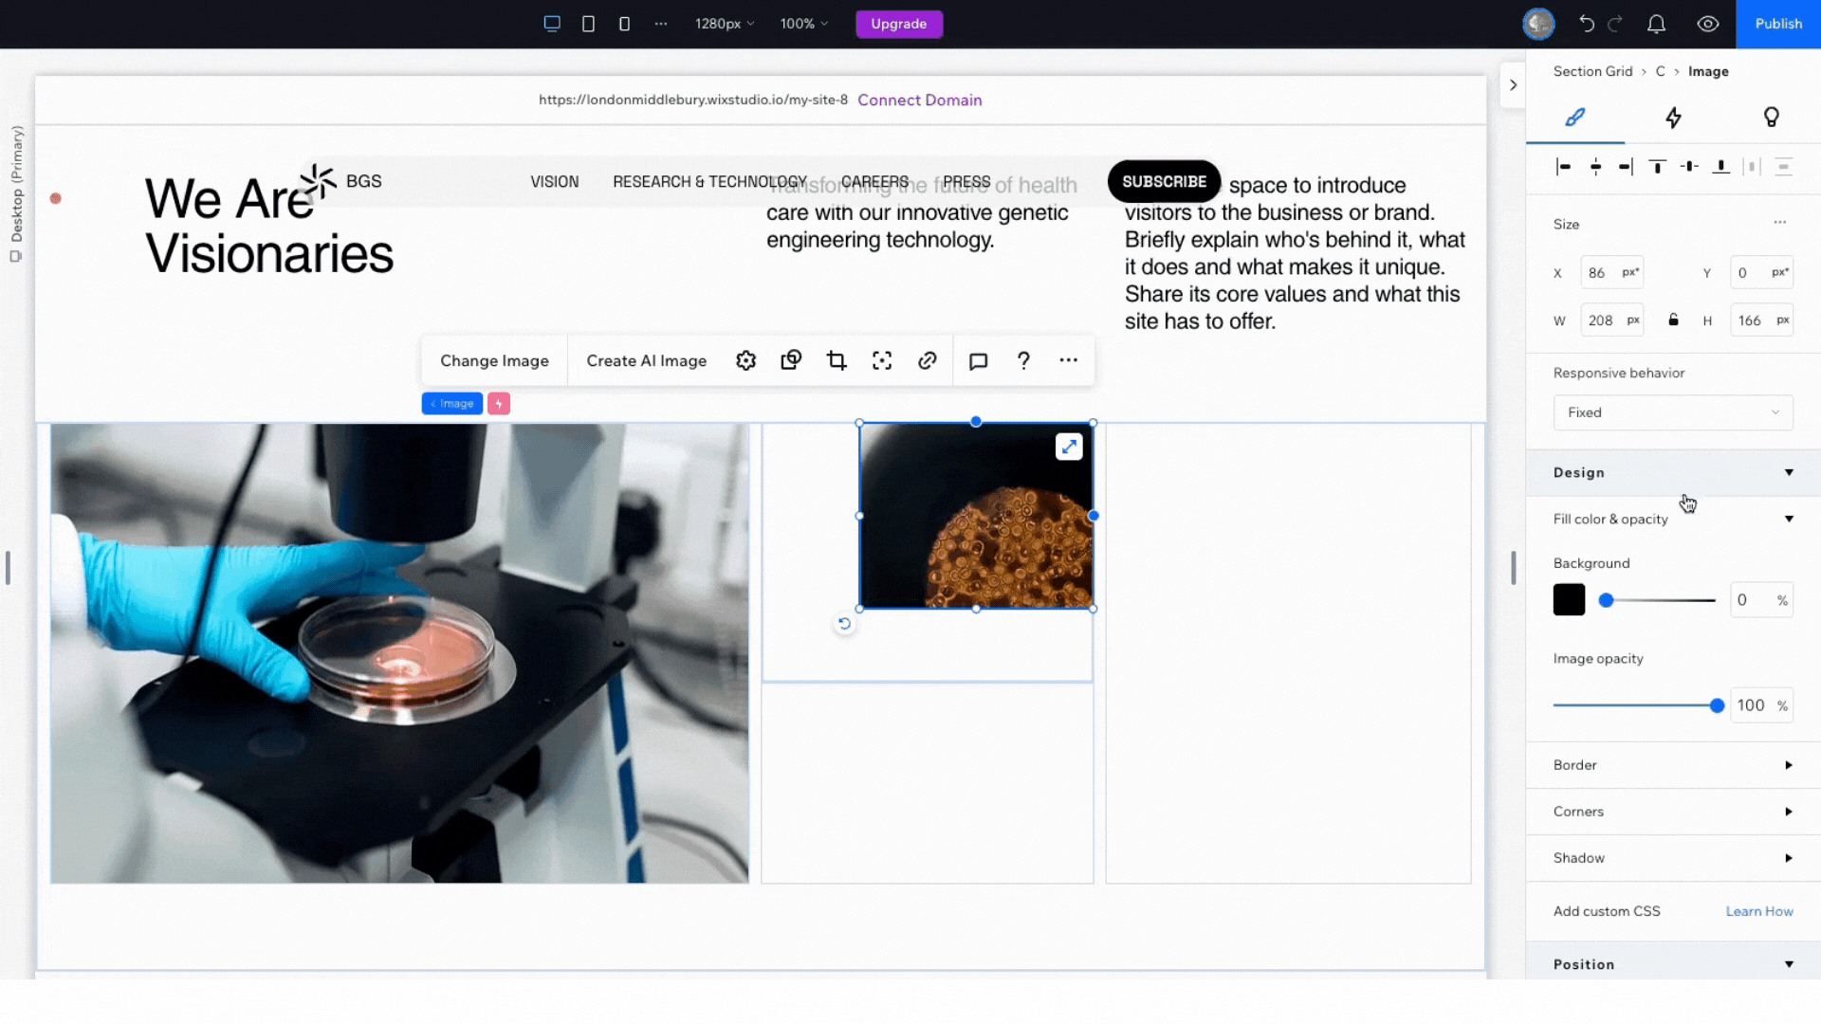Click the undo arrow
The width and height of the screenshot is (1821, 1024).
pos(1587,24)
